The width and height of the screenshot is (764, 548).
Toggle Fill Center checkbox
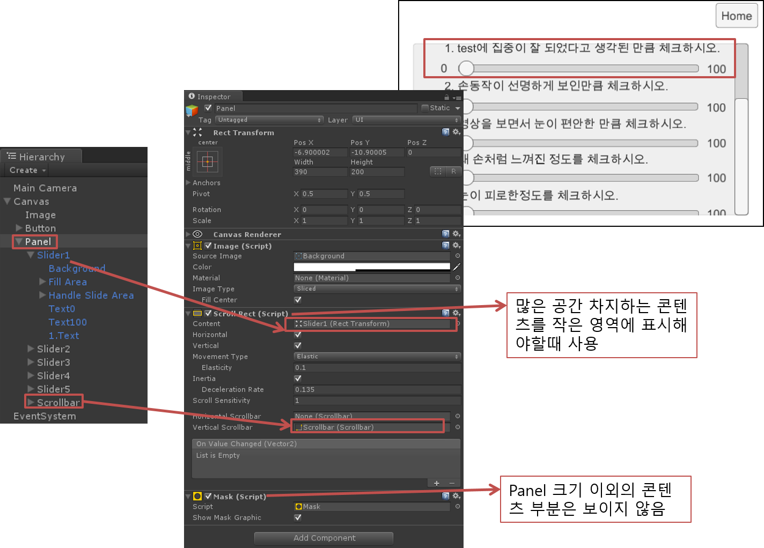pos(298,300)
